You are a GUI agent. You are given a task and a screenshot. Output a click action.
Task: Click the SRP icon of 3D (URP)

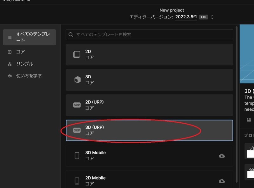pos(77,130)
